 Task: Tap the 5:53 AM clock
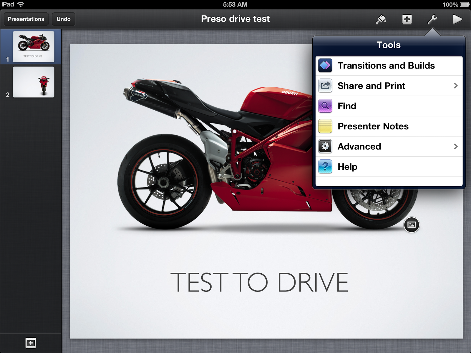(235, 4)
